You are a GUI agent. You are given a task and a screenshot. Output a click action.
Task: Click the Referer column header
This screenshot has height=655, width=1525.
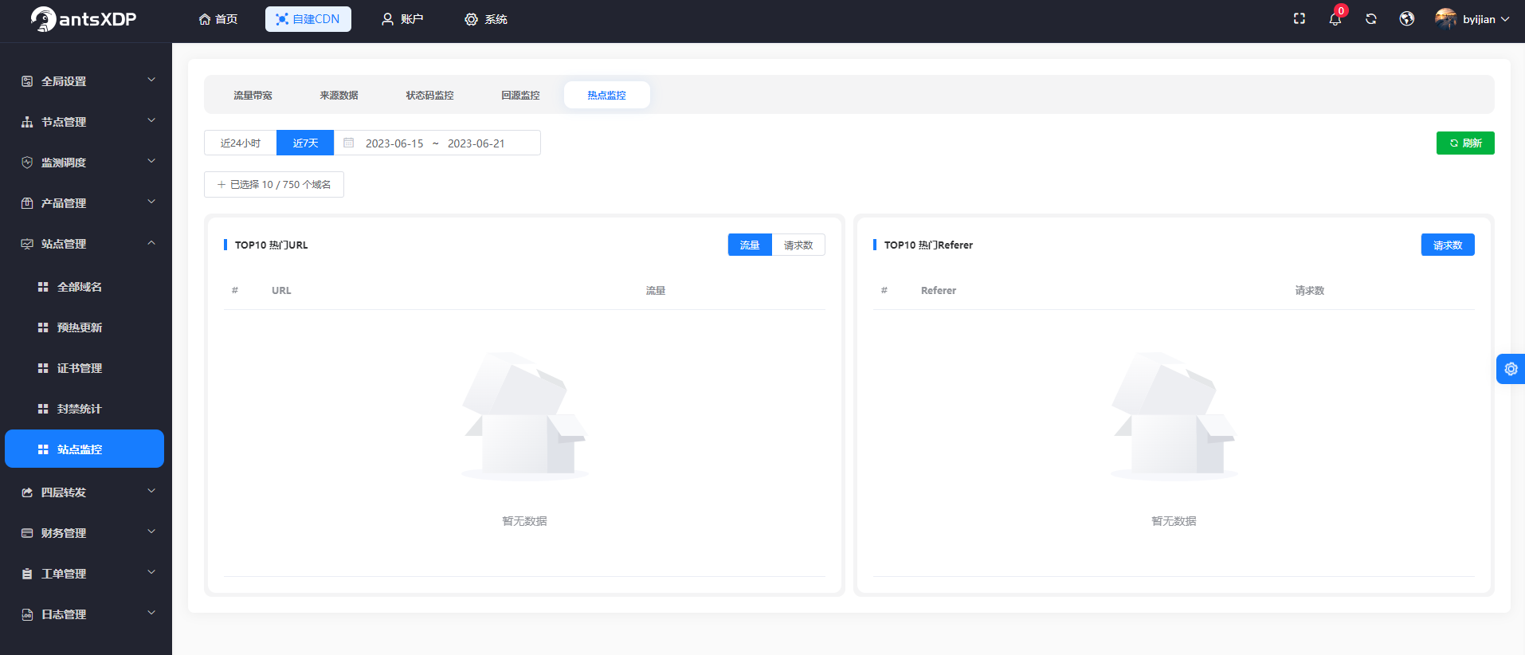(939, 291)
